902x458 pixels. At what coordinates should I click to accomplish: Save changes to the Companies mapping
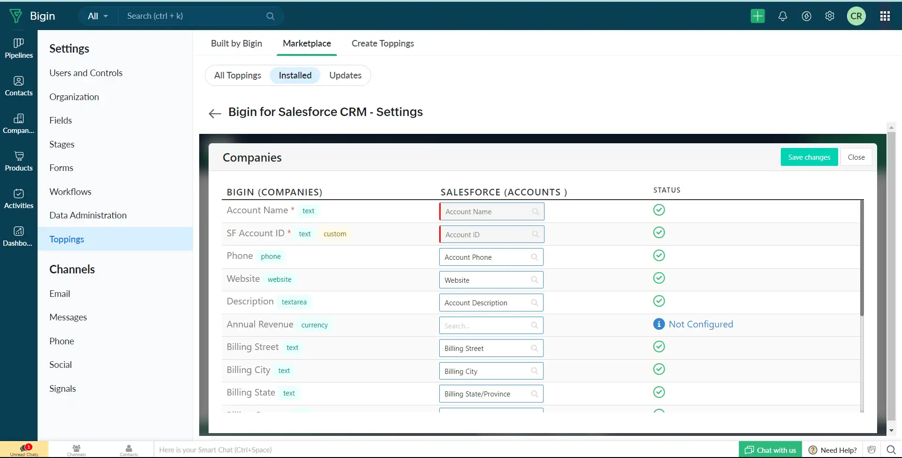coord(809,157)
